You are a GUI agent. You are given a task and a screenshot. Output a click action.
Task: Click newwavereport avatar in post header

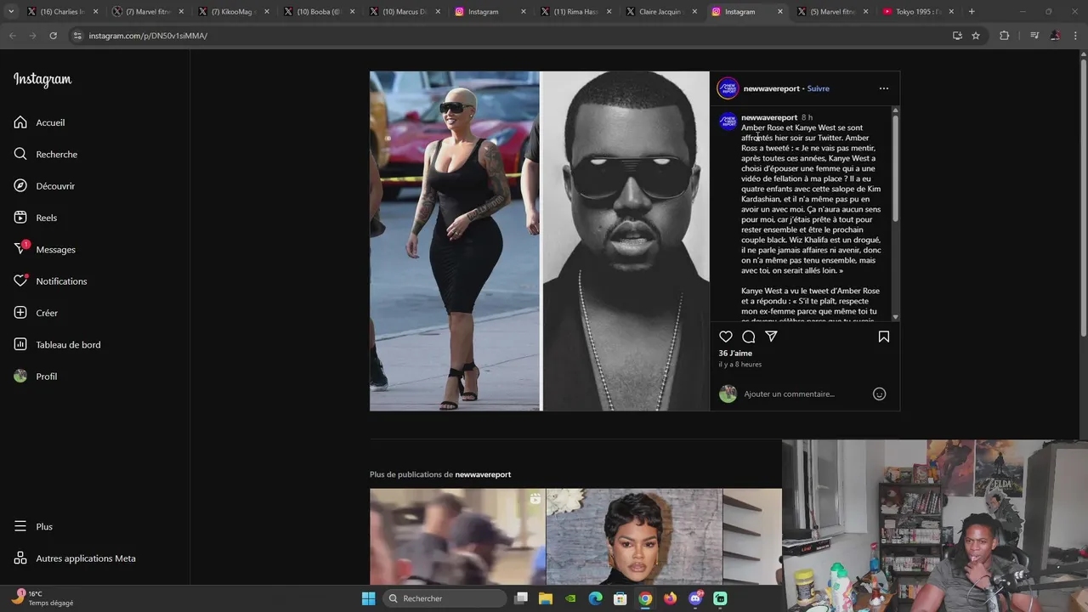click(x=728, y=88)
